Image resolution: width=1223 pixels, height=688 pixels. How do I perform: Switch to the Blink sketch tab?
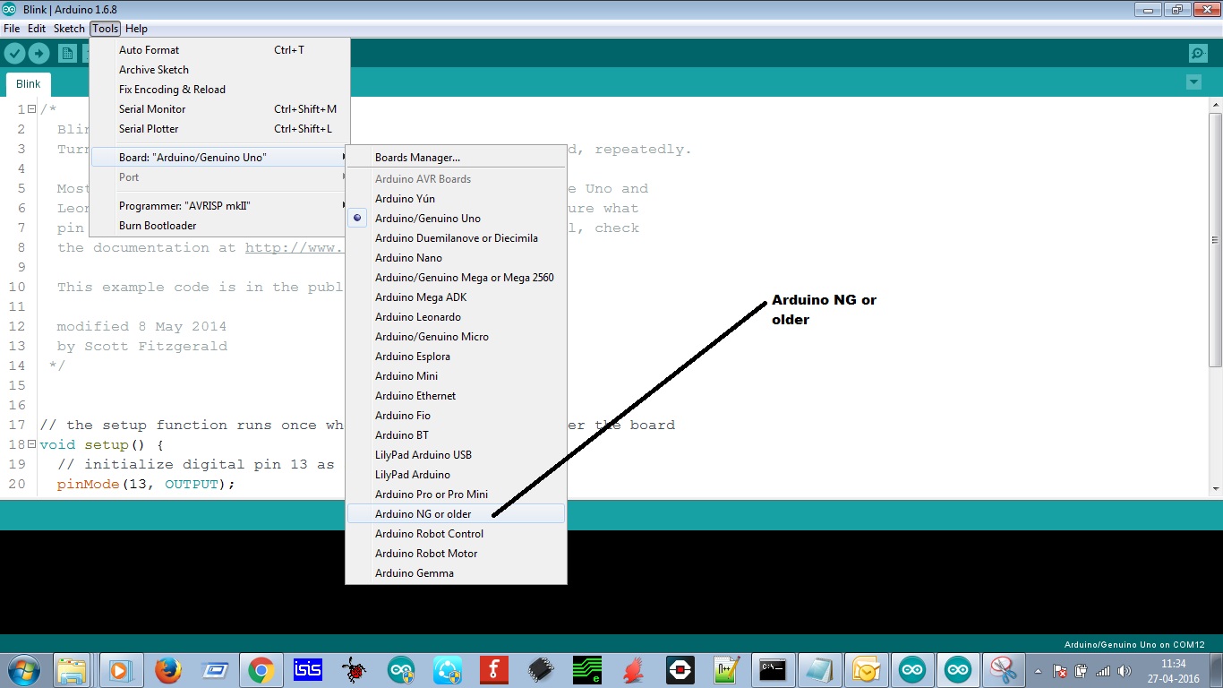29,84
